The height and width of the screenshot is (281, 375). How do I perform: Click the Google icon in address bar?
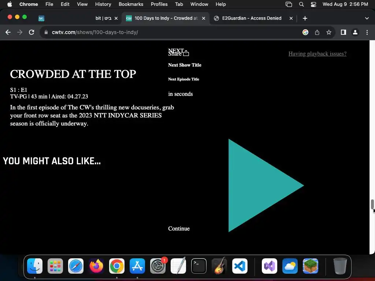305,32
